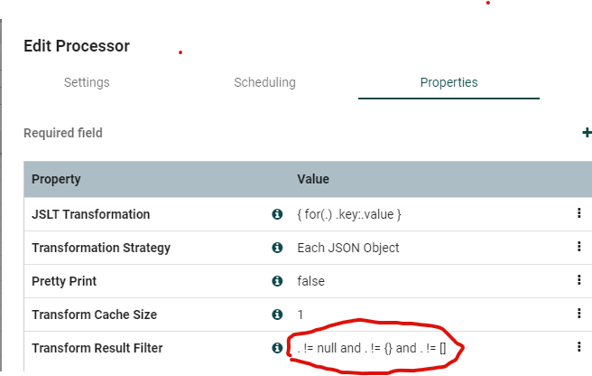Open the three-dot menu for Transform Result Filter row
The height and width of the screenshot is (376, 592).
coord(578,346)
